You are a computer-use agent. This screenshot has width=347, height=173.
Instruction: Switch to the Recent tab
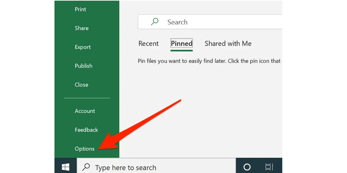click(x=148, y=44)
